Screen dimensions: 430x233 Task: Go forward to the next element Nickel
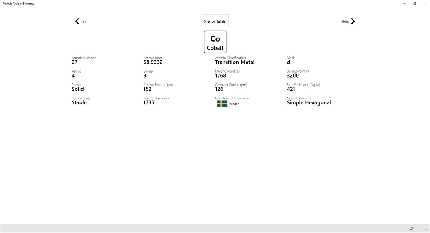point(348,21)
